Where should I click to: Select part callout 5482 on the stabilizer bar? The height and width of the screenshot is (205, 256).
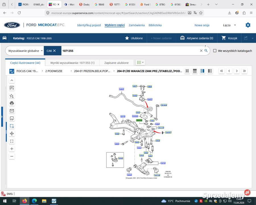tap(121, 89)
